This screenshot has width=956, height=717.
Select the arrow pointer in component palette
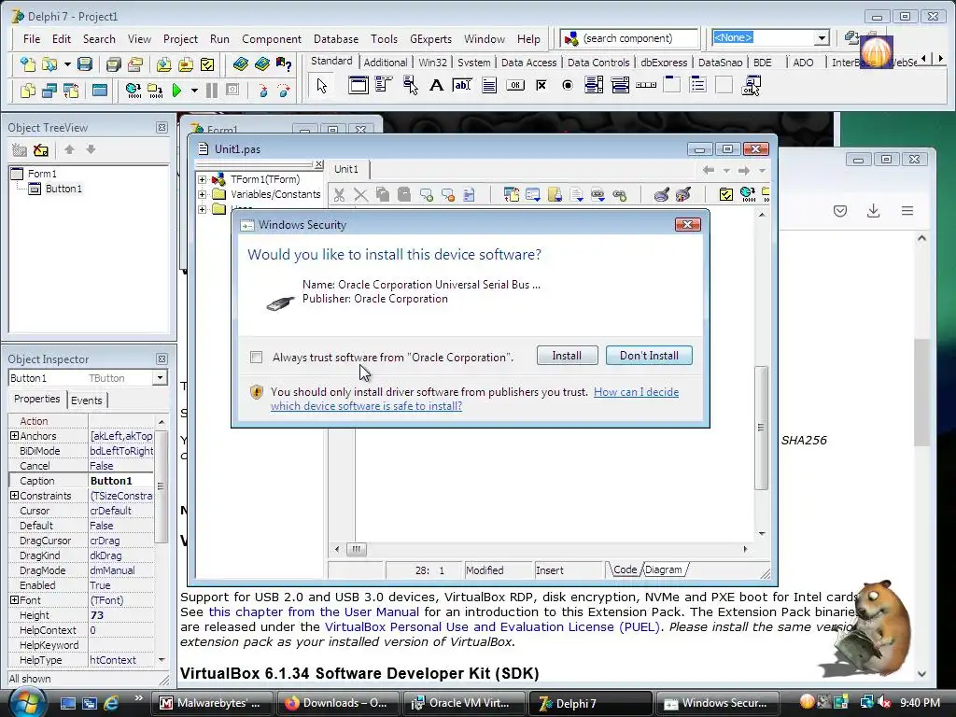pyautogui.click(x=322, y=86)
